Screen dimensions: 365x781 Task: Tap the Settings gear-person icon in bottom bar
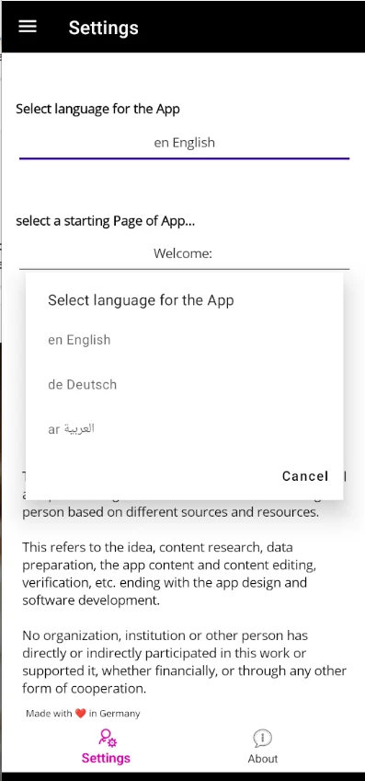point(108,738)
